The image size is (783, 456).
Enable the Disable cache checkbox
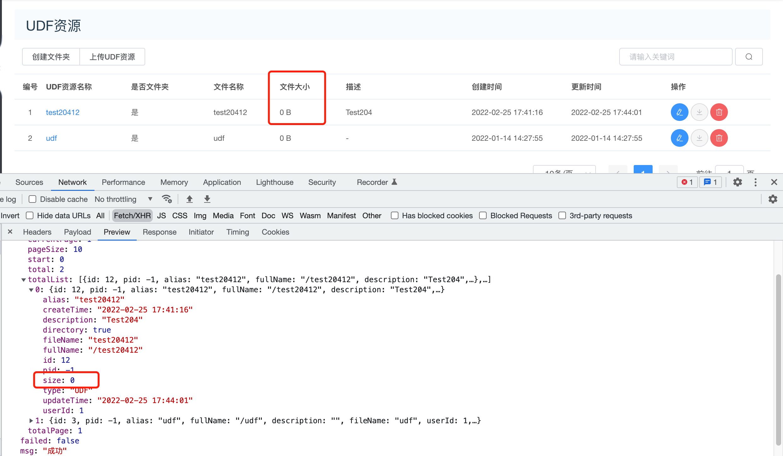32,199
